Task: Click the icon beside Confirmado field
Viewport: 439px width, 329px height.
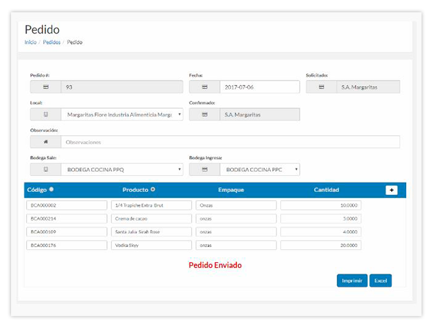Action: (204, 115)
